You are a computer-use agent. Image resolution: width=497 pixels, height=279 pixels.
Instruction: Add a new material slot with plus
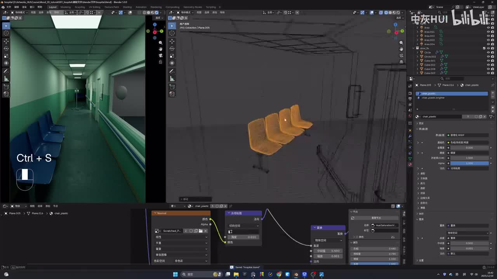[x=493, y=93]
